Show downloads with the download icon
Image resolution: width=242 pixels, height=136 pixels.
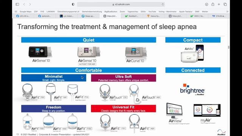point(206,4)
